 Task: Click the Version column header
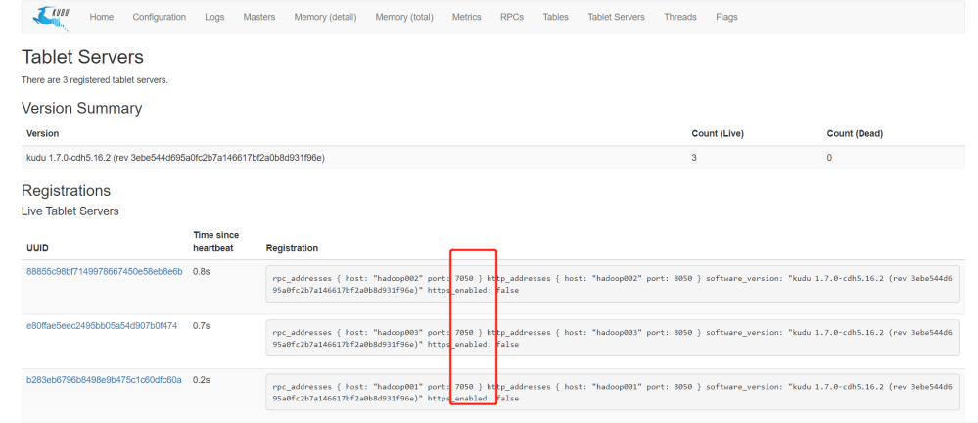point(42,133)
